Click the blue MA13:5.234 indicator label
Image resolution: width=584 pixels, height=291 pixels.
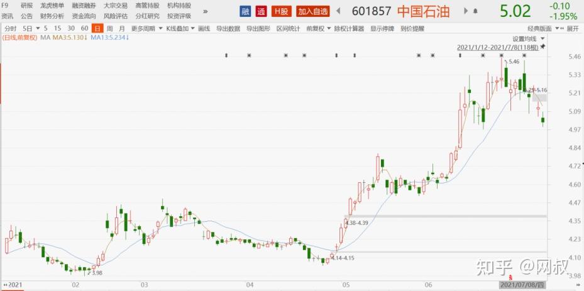[x=110, y=38]
